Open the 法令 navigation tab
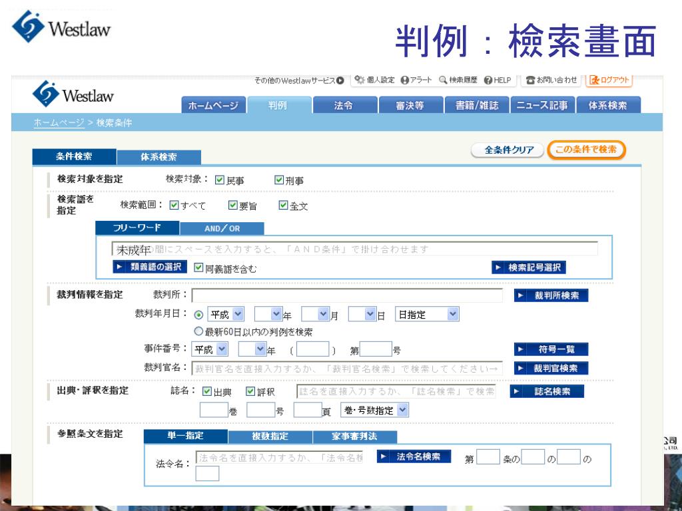Screen dimensions: 682x511 coord(345,105)
